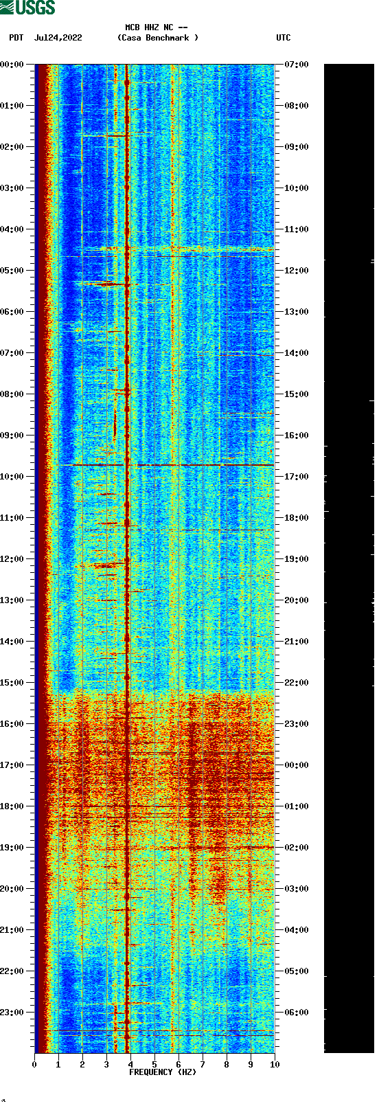Image resolution: width=379 pixels, height=1108 pixels.
Task: Click the black seismogram trace panel
Action: [x=349, y=558]
